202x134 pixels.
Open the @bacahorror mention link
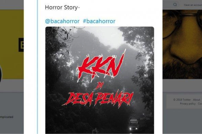[62, 21]
